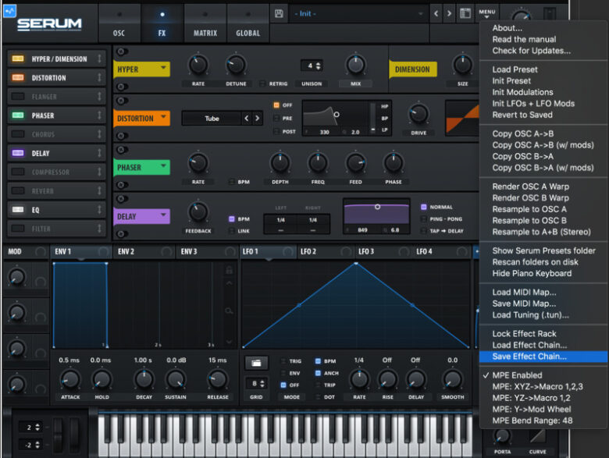Select the Compressor effect row
Screen dimensions: 609x458
click(56, 172)
